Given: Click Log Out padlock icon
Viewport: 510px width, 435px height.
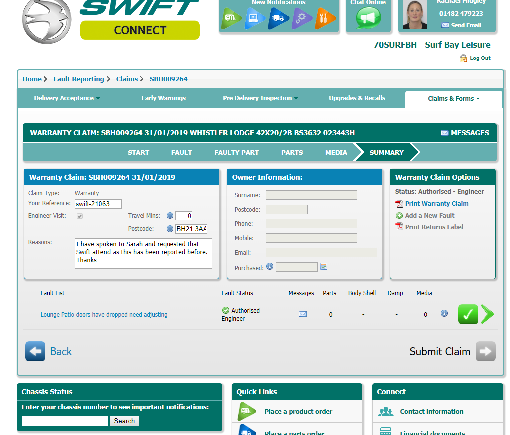Looking at the screenshot, I should coord(463,58).
